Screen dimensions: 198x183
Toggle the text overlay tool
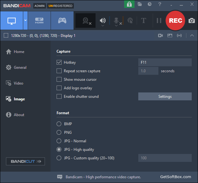click(x=144, y=21)
